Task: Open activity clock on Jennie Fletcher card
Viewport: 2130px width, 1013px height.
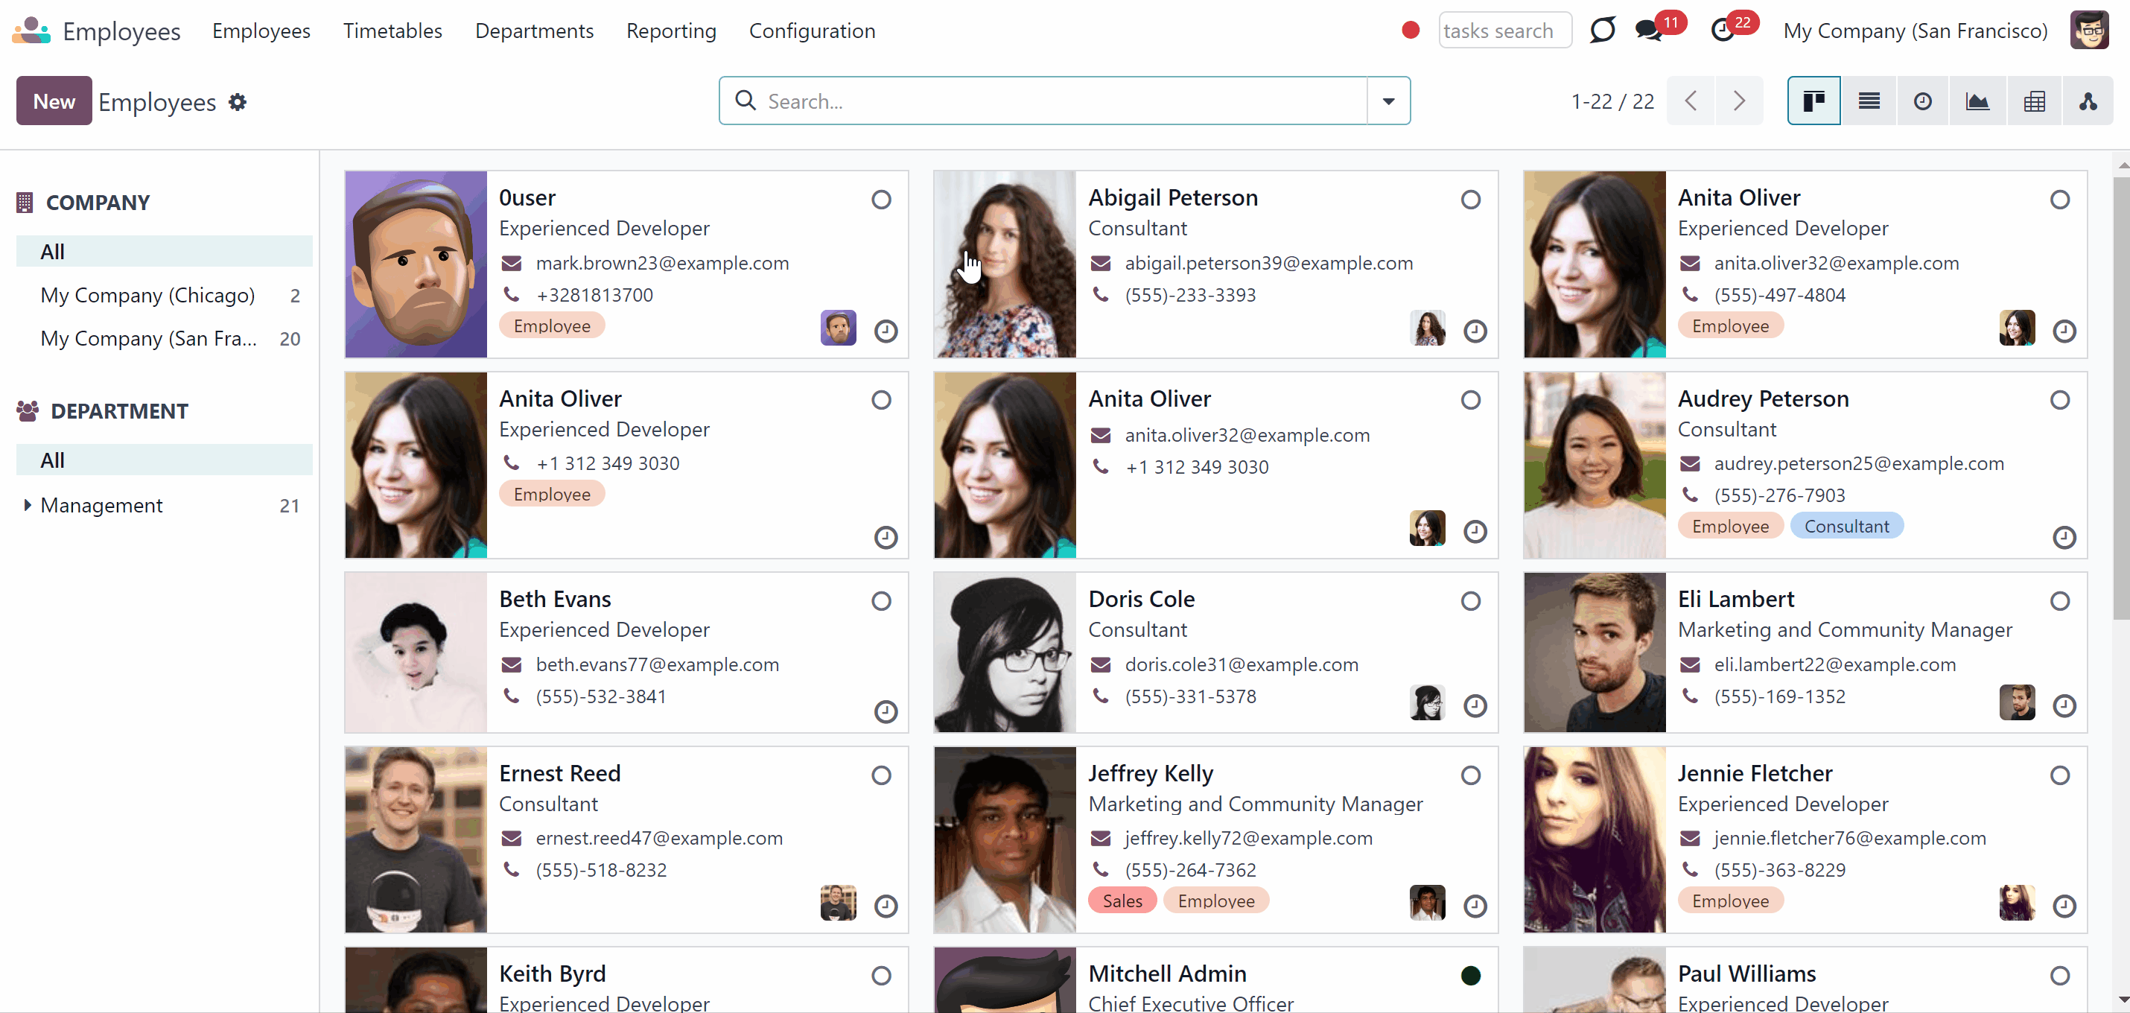Action: tap(2064, 906)
